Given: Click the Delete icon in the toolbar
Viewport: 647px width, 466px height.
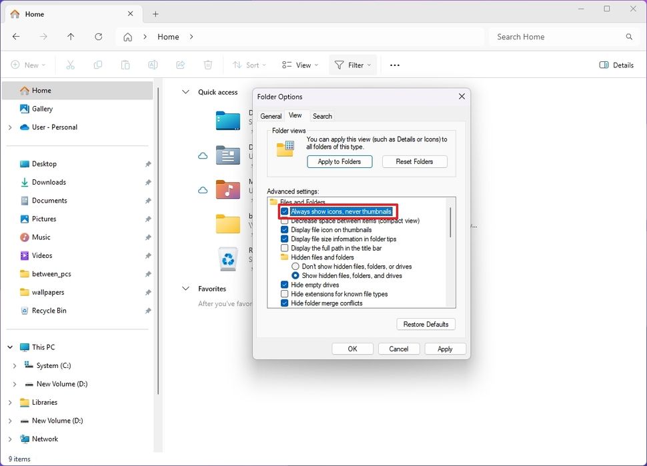Looking at the screenshot, I should pos(207,65).
